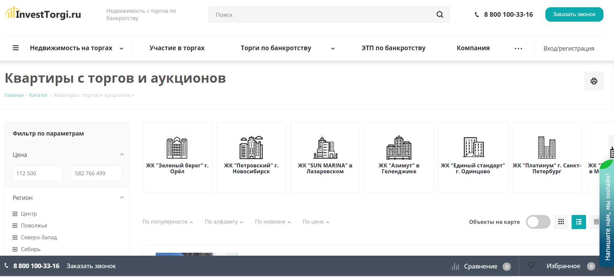Click the Главная breadcrumb link
This screenshot has width=614, height=277.
tap(14, 95)
